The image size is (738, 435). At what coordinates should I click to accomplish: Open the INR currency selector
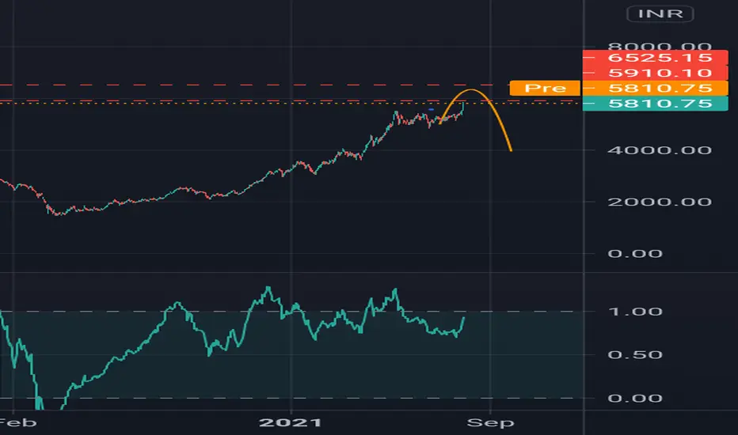click(660, 13)
